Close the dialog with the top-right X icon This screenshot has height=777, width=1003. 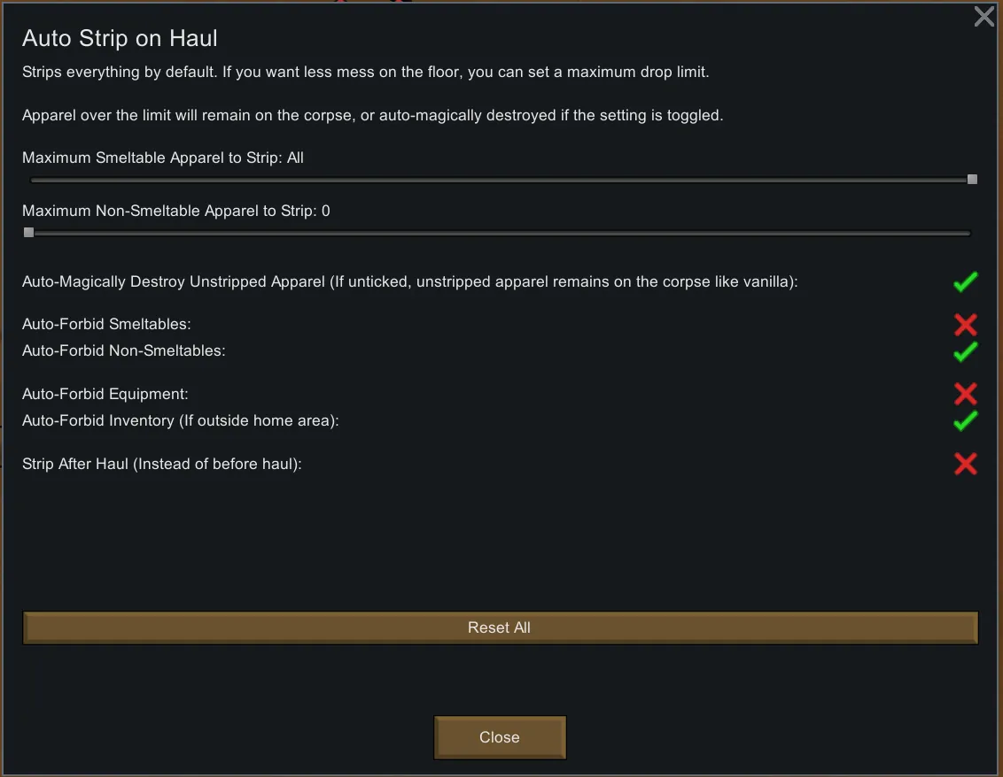(x=984, y=17)
